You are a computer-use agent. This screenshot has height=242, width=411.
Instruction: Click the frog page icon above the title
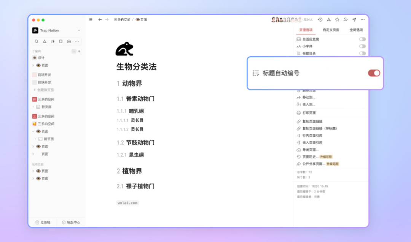[124, 49]
